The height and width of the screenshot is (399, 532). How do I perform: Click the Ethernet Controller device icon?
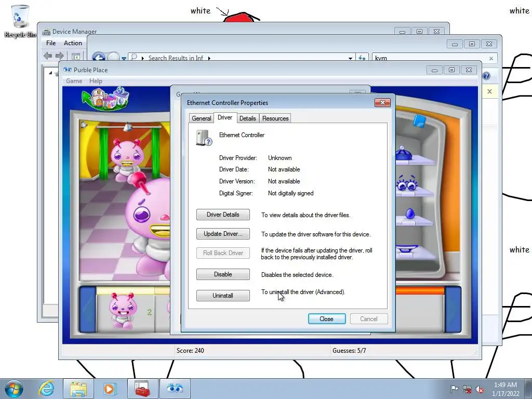(204, 138)
